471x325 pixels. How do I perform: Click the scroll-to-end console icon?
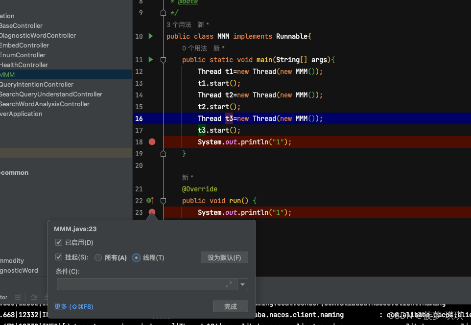[x=46, y=297]
